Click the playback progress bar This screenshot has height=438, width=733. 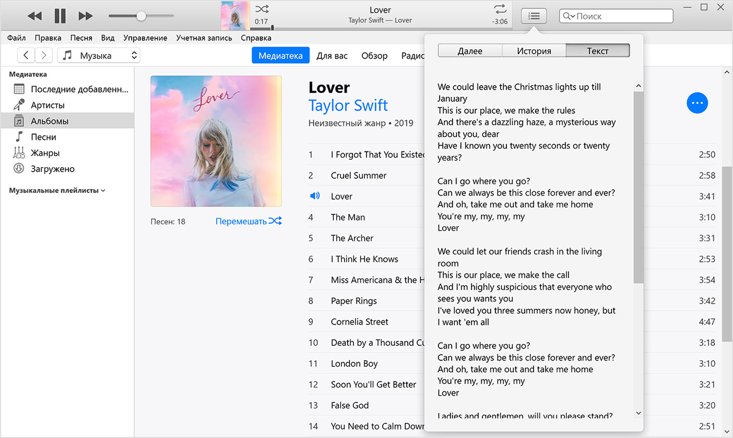381,28
